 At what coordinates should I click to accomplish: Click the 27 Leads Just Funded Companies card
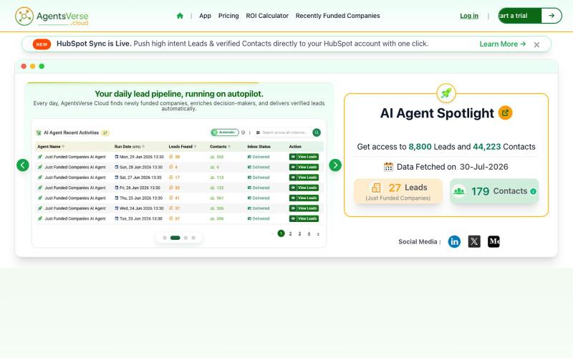click(x=398, y=191)
